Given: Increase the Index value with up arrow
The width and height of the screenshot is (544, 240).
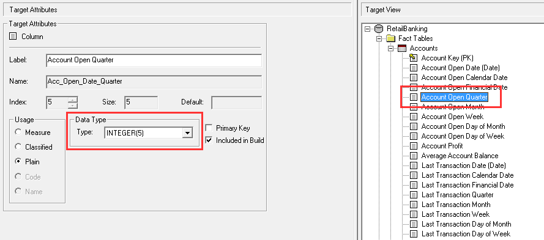Looking at the screenshot, I should 72,100.
